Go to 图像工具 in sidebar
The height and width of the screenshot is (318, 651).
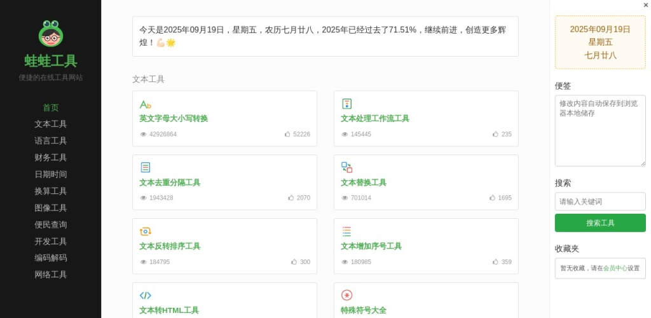pyautogui.click(x=50, y=208)
